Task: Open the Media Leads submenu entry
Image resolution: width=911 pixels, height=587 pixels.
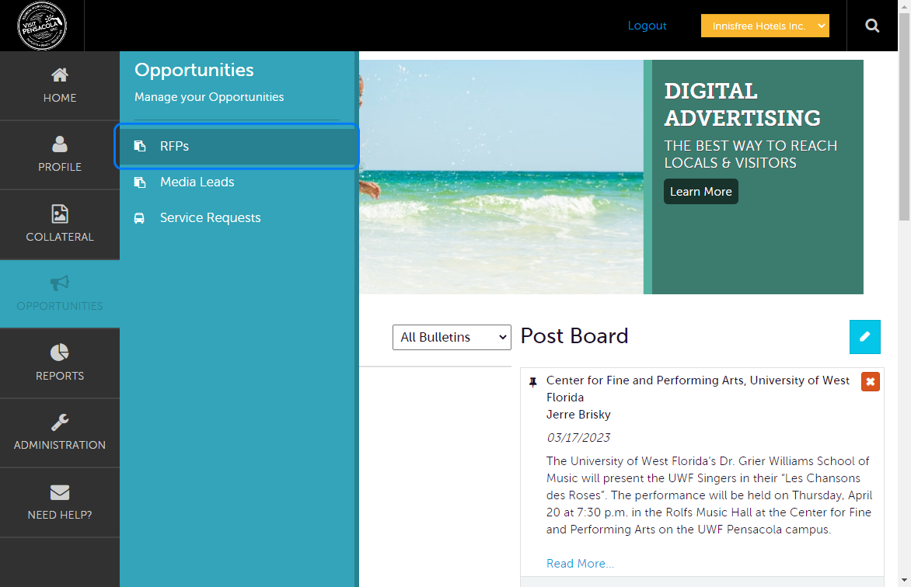Action: tap(237, 182)
